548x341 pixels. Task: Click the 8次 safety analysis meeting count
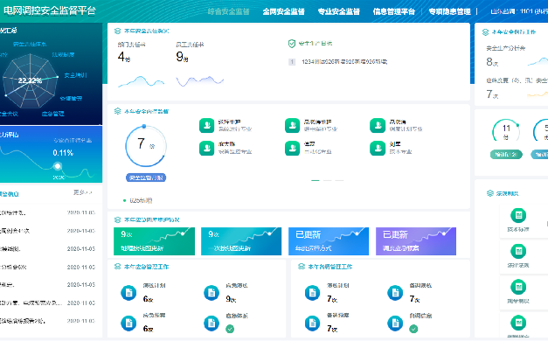pyautogui.click(x=492, y=62)
